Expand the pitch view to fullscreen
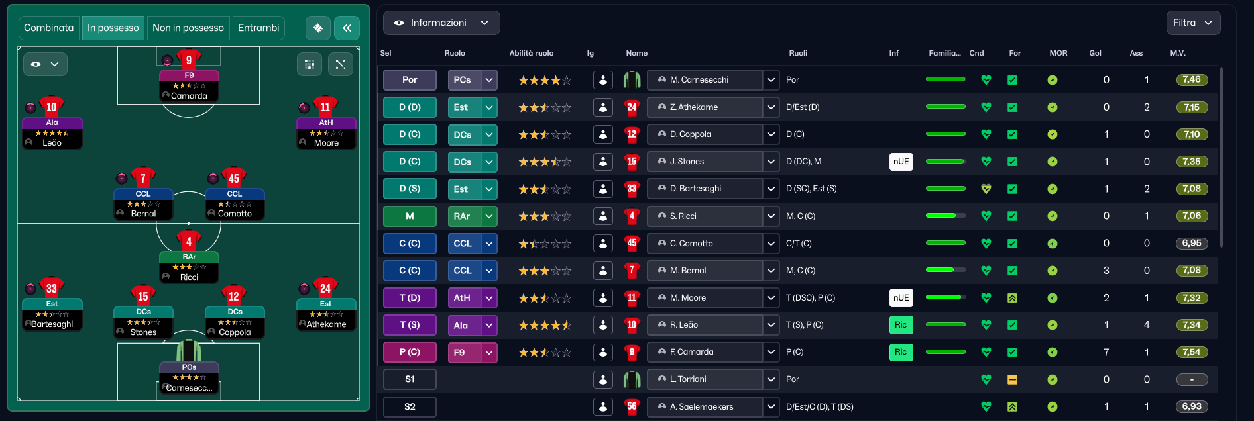The width and height of the screenshot is (1254, 421). [x=341, y=64]
